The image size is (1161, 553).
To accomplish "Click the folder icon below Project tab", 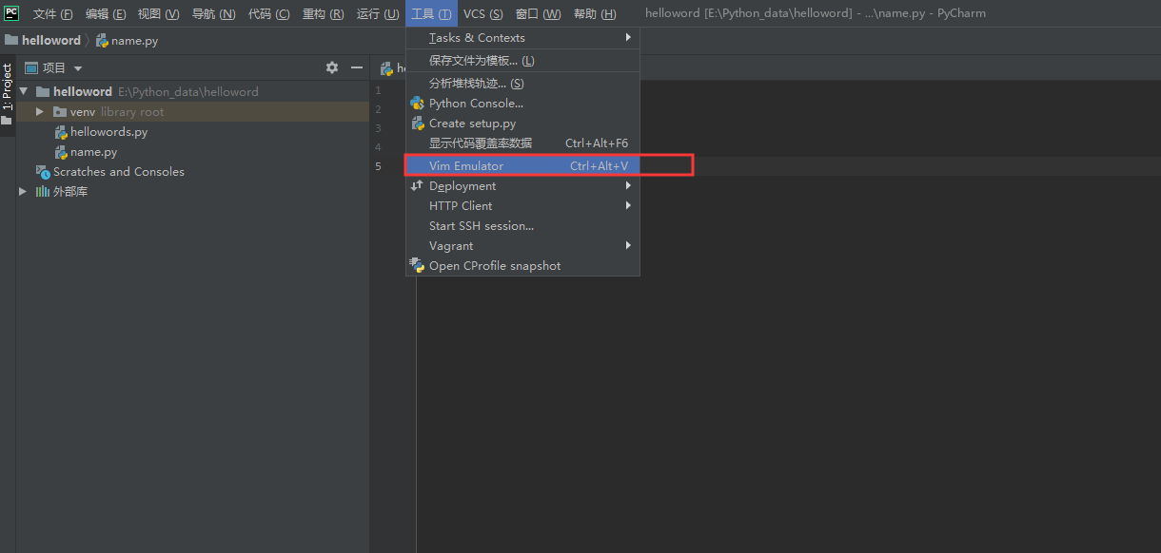I will 7,121.
